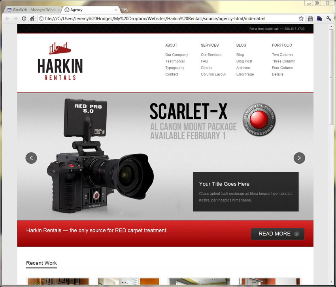Visit the Our Services link

pos(211,55)
